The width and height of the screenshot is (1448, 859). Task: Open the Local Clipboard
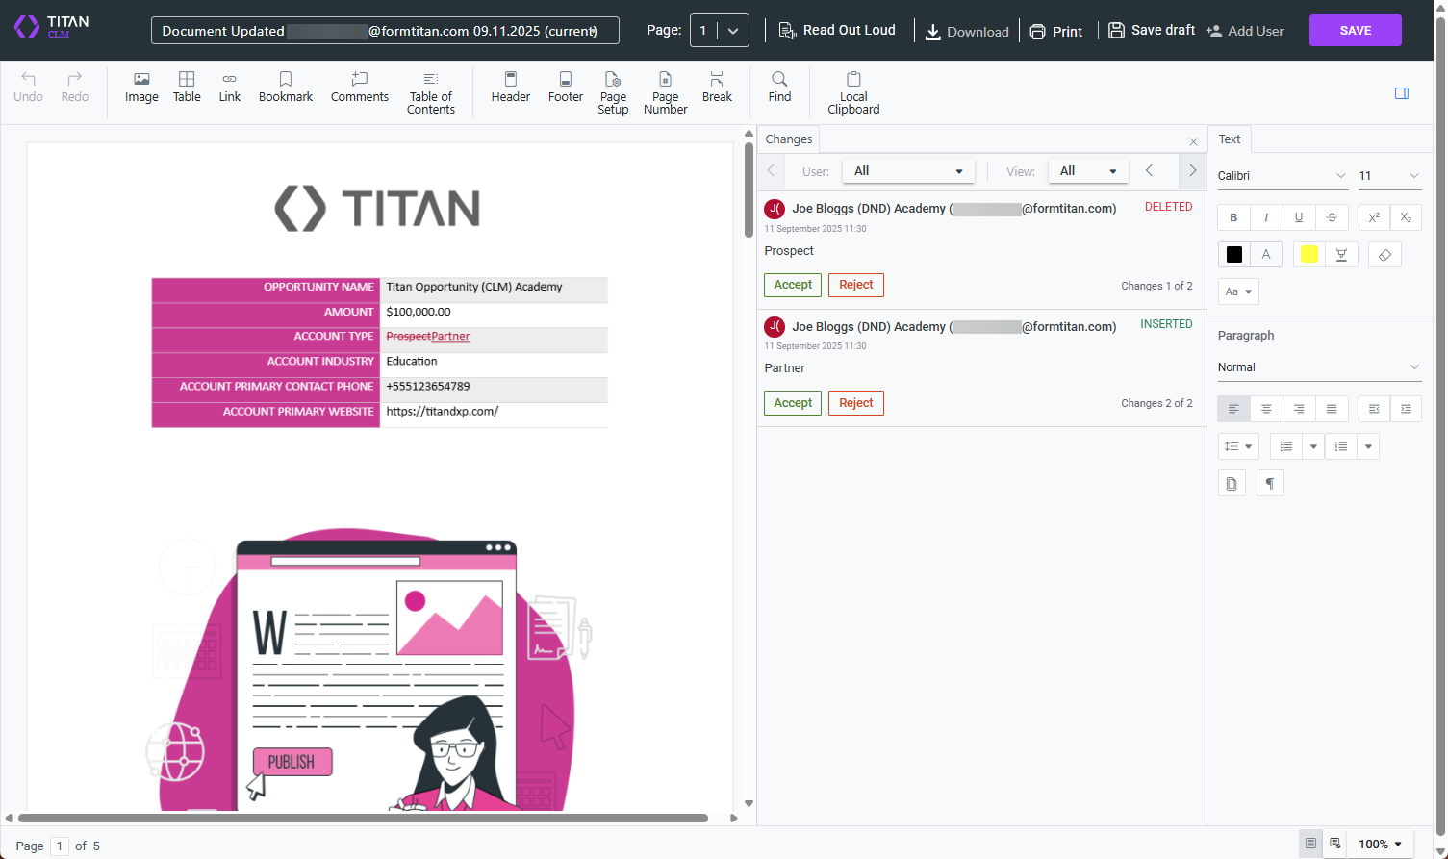(x=852, y=91)
